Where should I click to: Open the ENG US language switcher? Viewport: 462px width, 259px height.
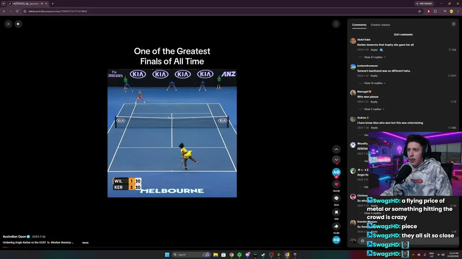pos(432,255)
